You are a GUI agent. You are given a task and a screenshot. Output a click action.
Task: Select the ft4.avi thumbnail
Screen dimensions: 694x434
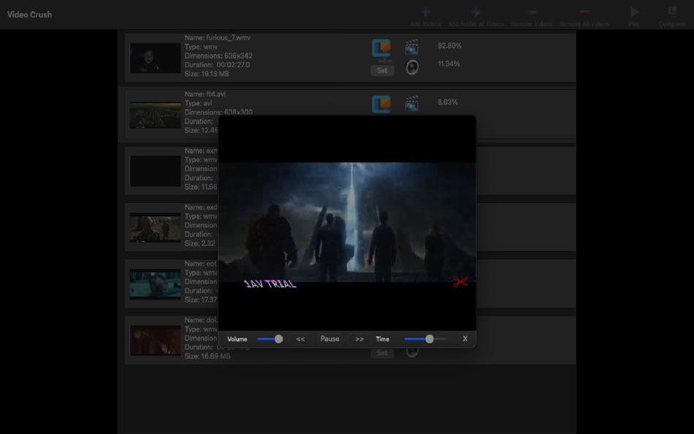156,115
